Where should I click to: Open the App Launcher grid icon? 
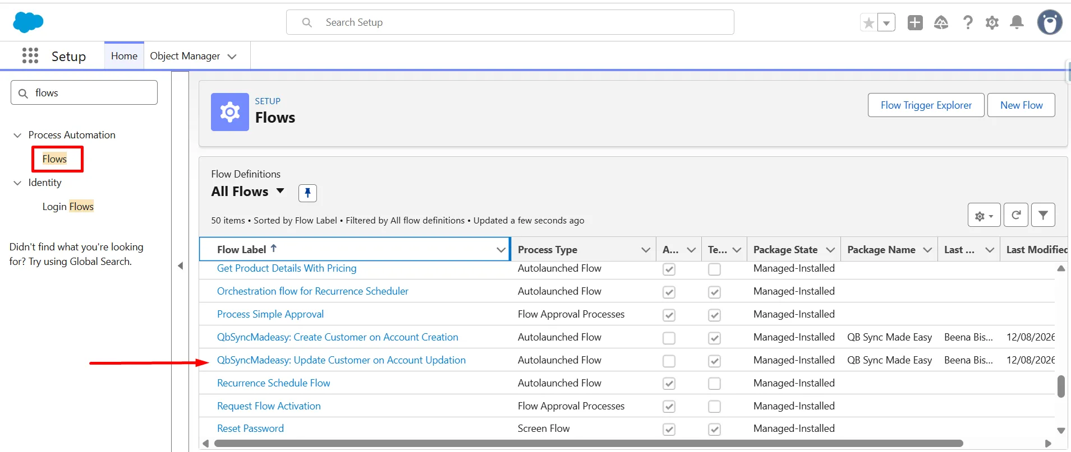(30, 55)
